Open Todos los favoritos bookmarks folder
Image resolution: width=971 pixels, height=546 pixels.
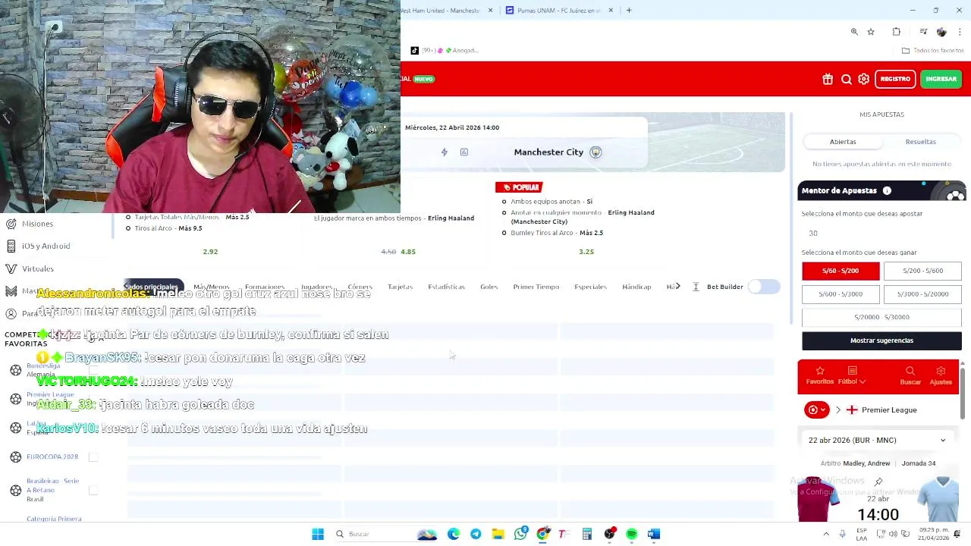pos(932,51)
